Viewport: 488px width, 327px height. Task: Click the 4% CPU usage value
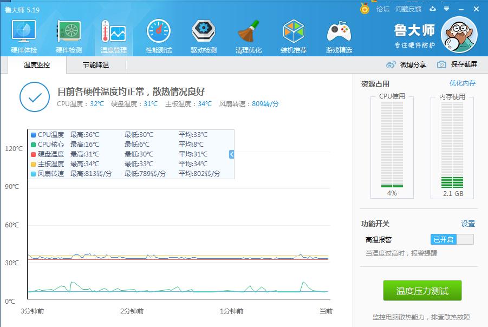pos(392,193)
